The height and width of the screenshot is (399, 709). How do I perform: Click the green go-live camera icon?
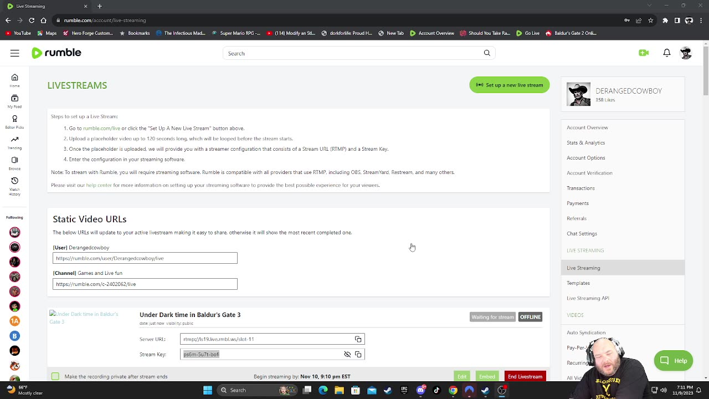644,53
